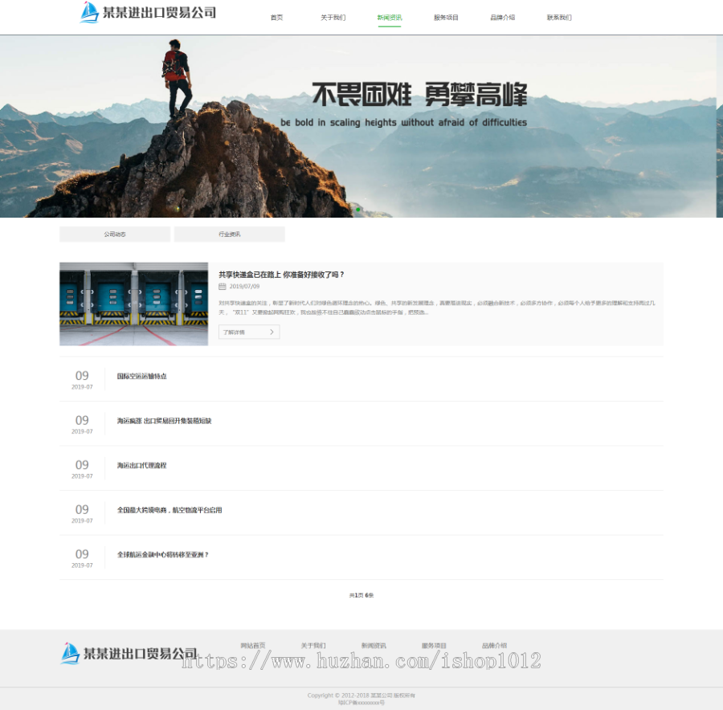Image resolution: width=723 pixels, height=710 pixels.
Task: Select the highlighted 新闻资讯 nav item
Action: (390, 17)
